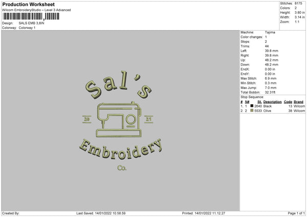Click the black thread color swatch
This screenshot has width=307, height=217.
point(252,106)
